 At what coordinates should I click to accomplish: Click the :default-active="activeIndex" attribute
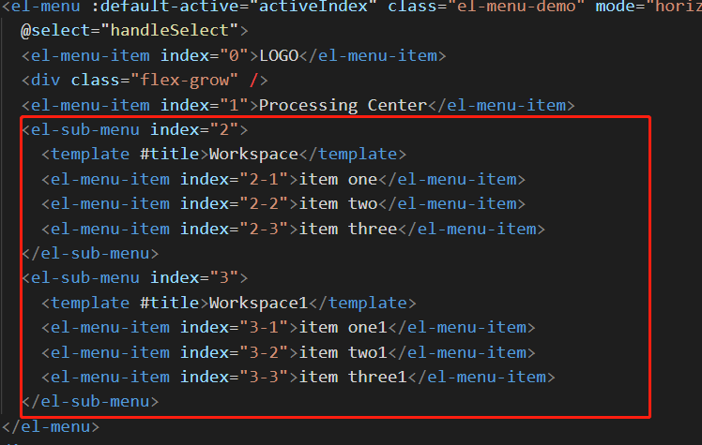(x=234, y=7)
